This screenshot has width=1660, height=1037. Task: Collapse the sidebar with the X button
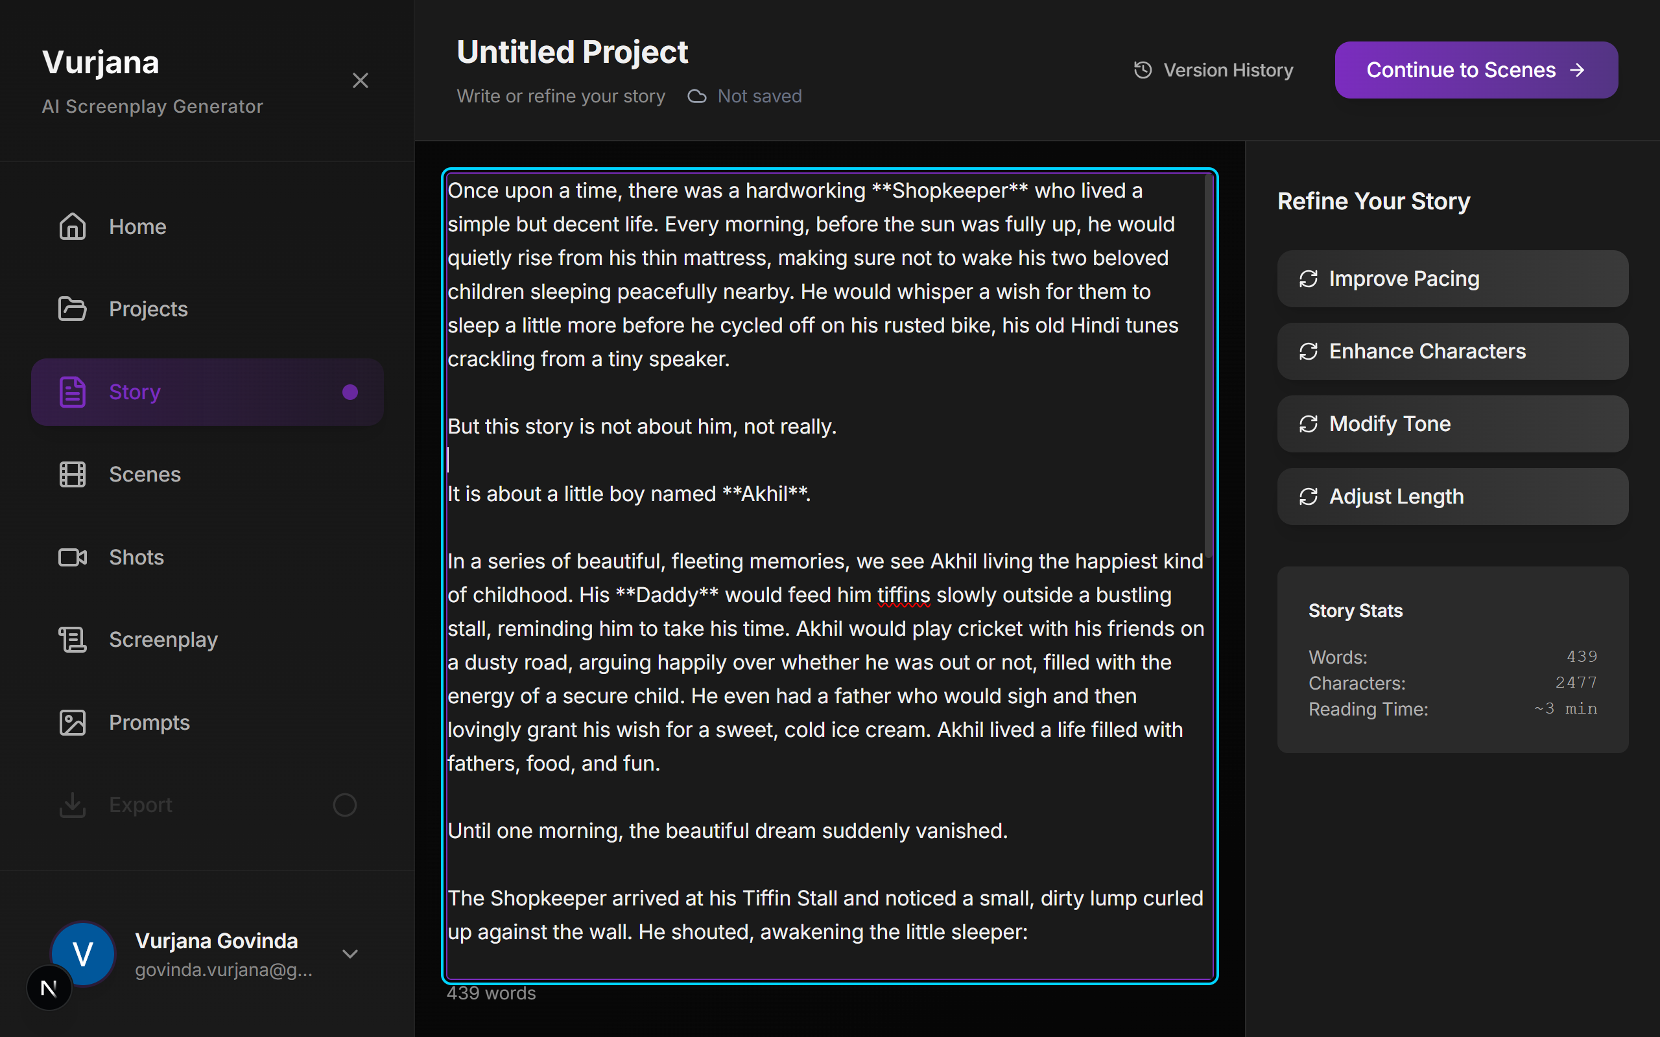(x=360, y=80)
